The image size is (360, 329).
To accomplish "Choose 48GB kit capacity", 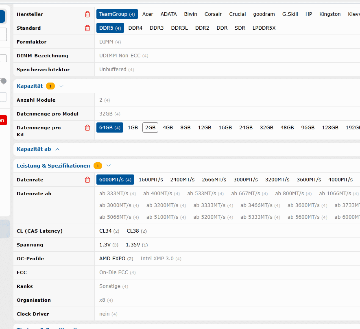I will coord(287,128).
